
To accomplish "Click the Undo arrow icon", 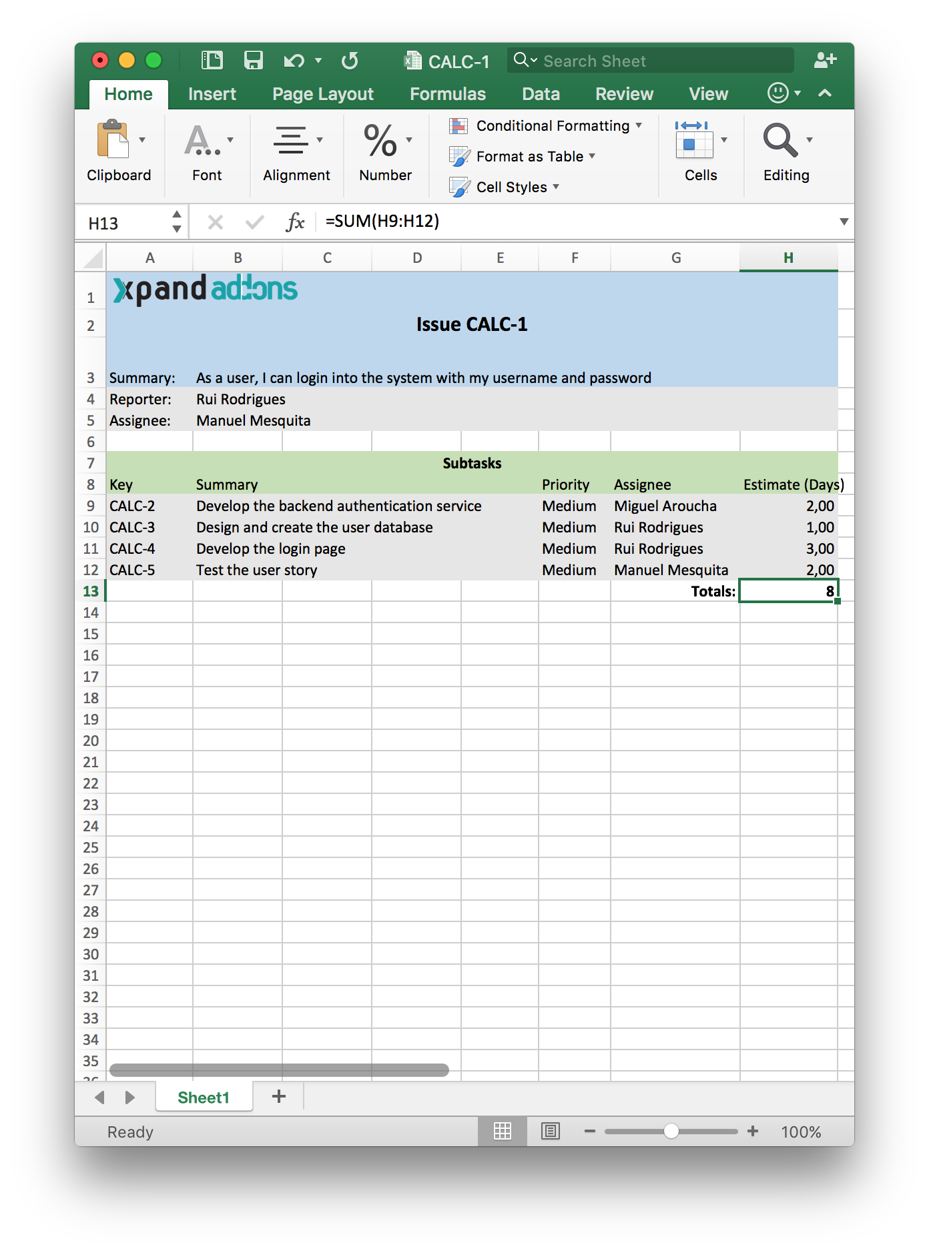I will (294, 61).
